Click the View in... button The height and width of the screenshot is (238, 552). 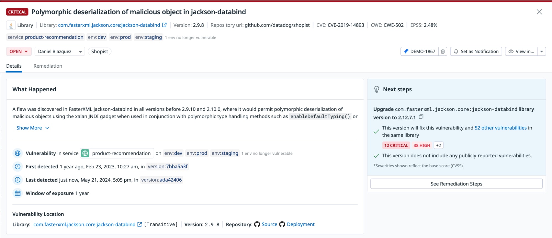(521, 51)
